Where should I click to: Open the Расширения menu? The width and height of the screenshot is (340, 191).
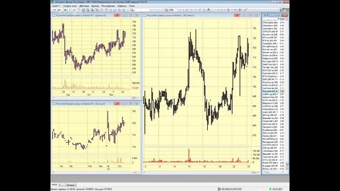coord(108,6)
